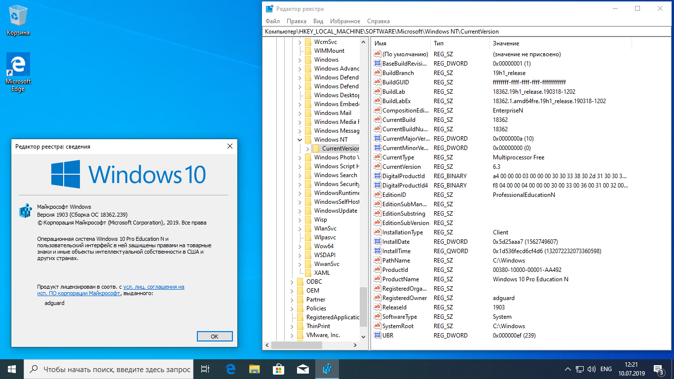Click the Значение column header
The width and height of the screenshot is (674, 379).
[x=561, y=43]
